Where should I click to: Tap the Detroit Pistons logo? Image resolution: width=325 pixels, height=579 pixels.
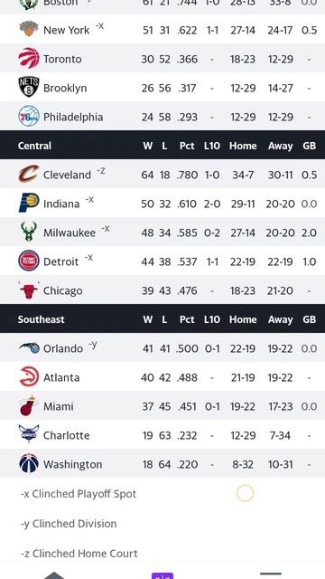pos(29,261)
